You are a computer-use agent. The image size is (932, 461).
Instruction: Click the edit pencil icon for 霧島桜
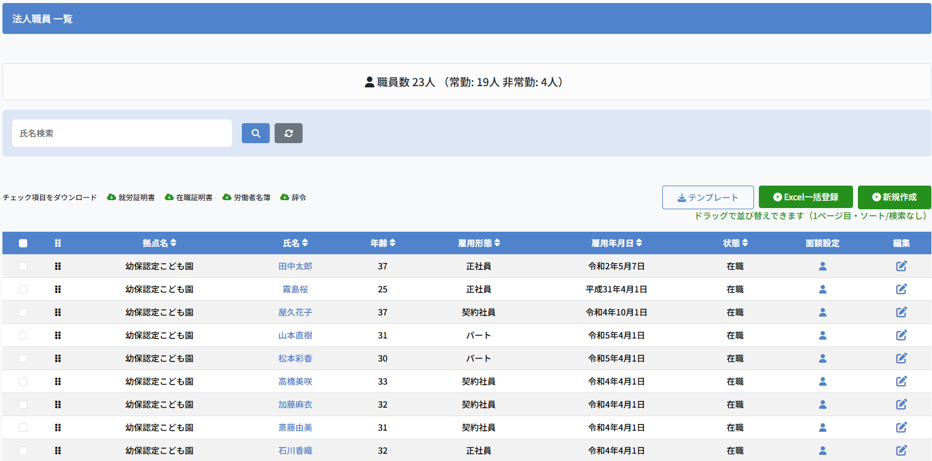901,289
